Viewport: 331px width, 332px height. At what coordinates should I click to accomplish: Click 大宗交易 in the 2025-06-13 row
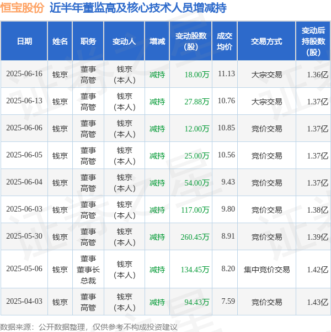pos(266,102)
